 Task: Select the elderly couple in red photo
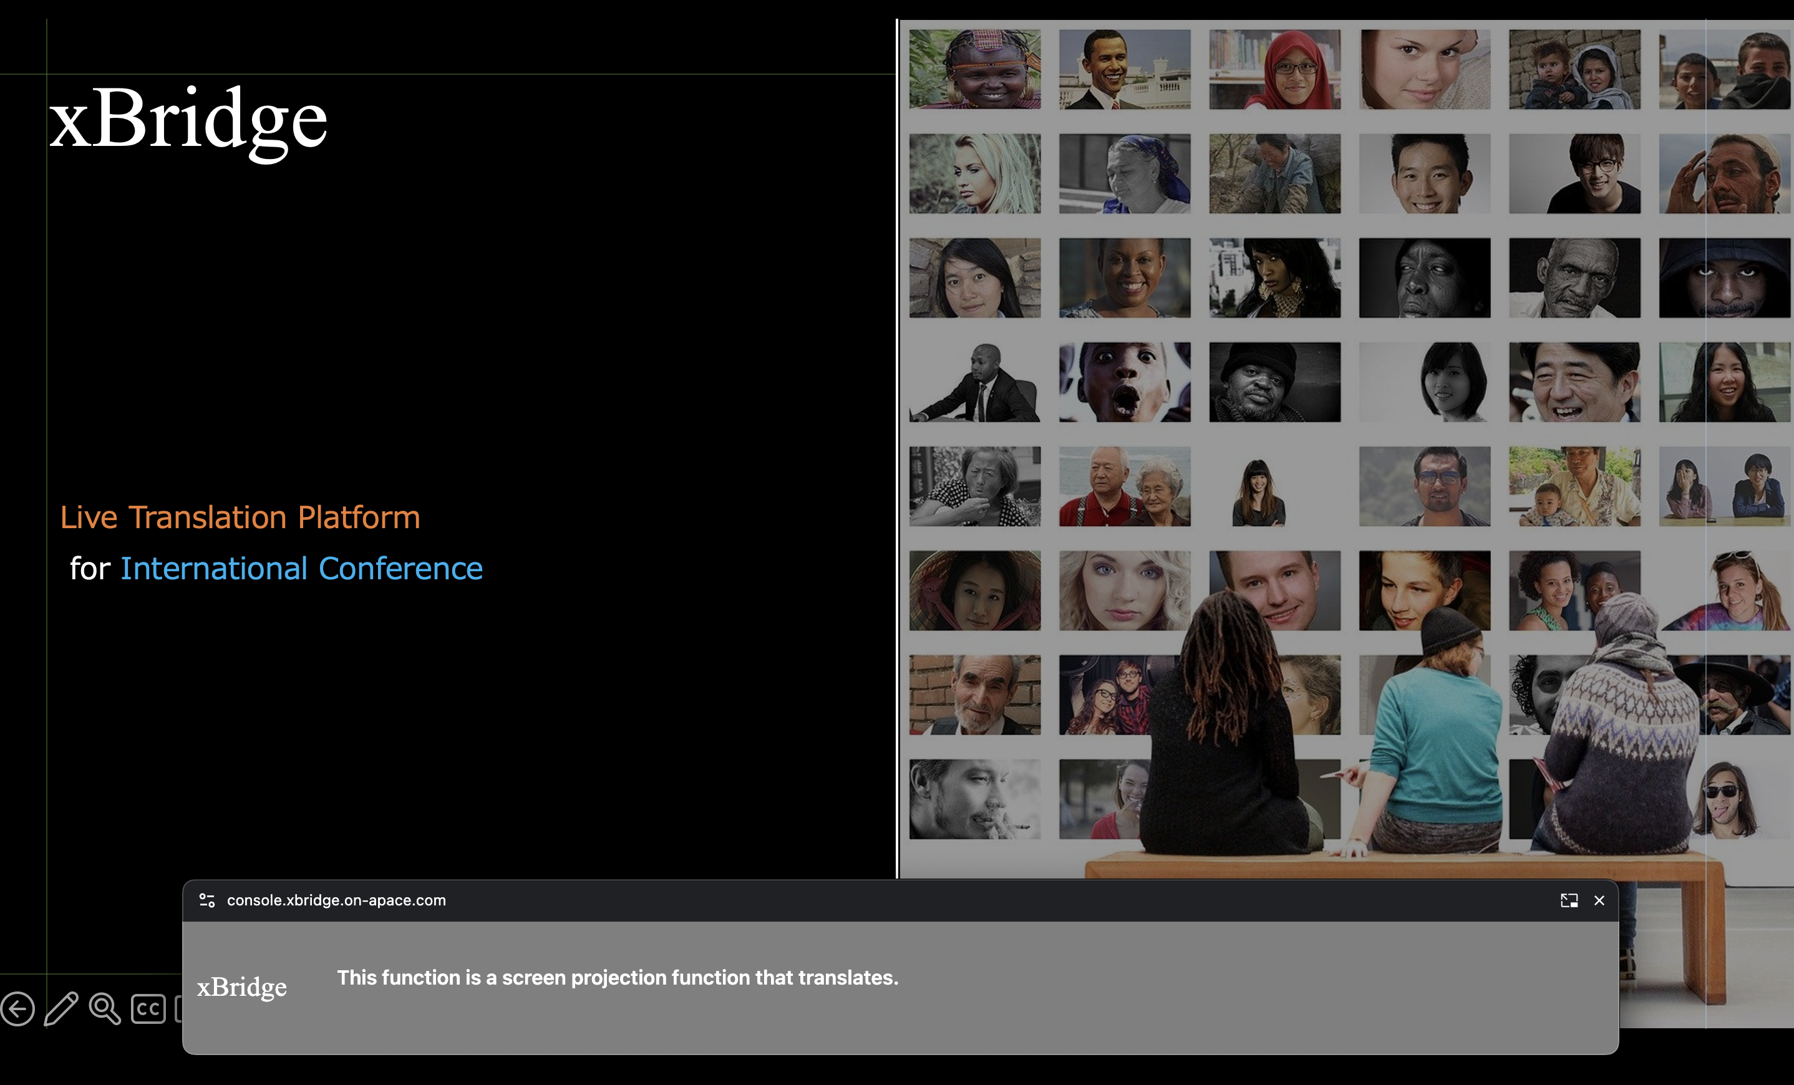1124,486
